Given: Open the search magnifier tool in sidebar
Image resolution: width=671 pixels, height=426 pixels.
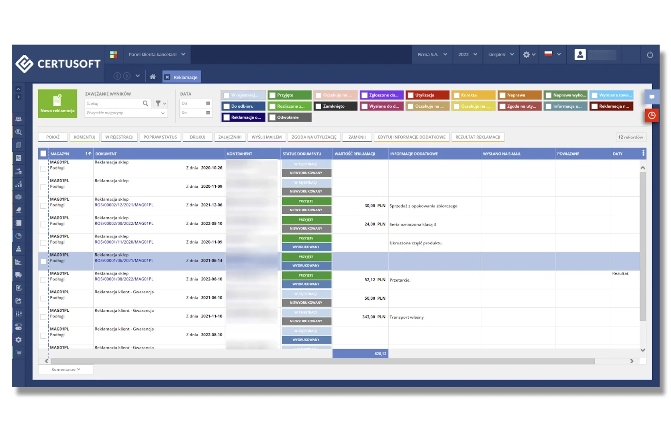Looking at the screenshot, I should pyautogui.click(x=18, y=132).
